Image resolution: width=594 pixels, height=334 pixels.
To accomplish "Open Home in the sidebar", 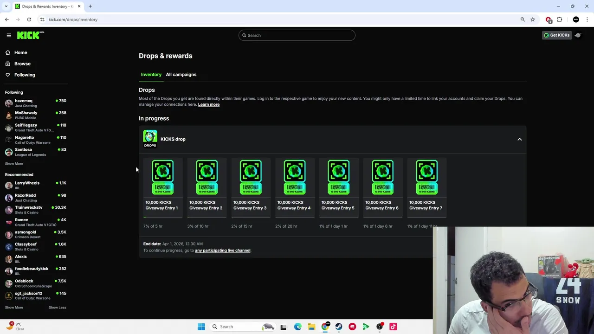I will pos(20,52).
